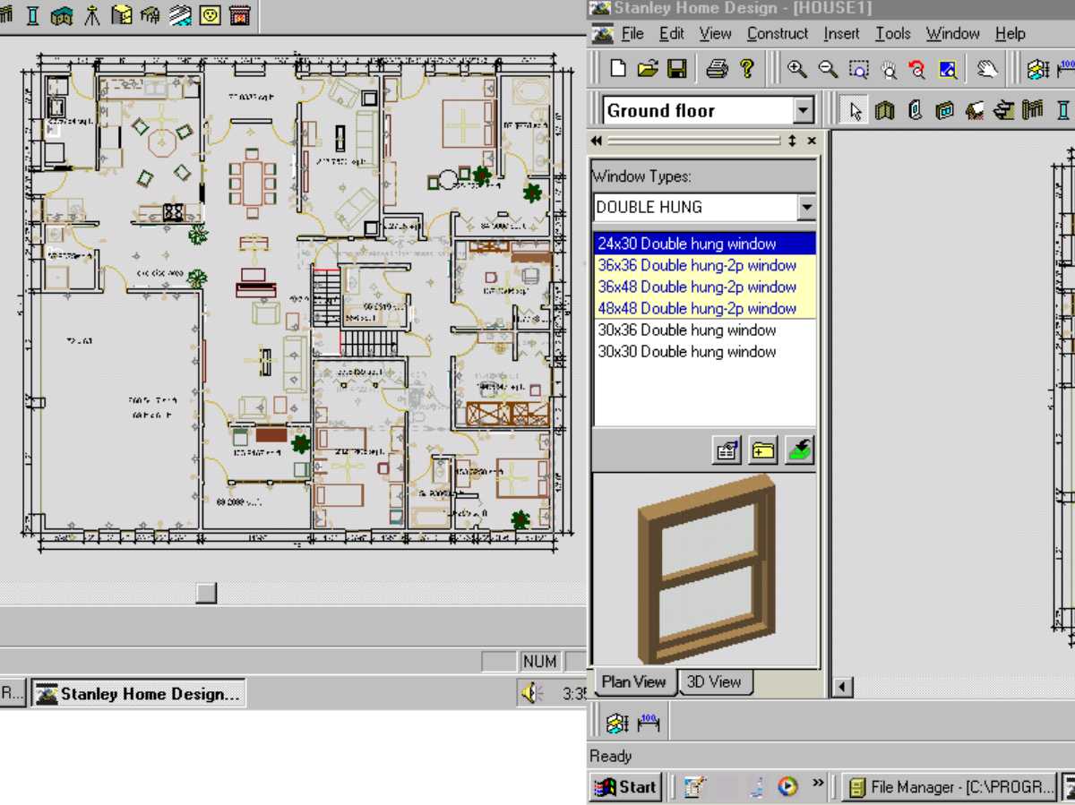Viewport: 1075px width, 805px height.
Task: Select the zoom window tool
Action: pyautogui.click(x=858, y=69)
